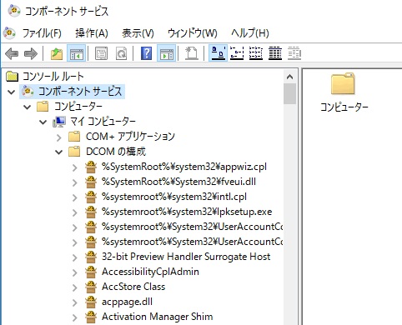This screenshot has width=402, height=325.
Task: Expand 32-bit Preview Handler Surrogate Host
Action: point(74,257)
